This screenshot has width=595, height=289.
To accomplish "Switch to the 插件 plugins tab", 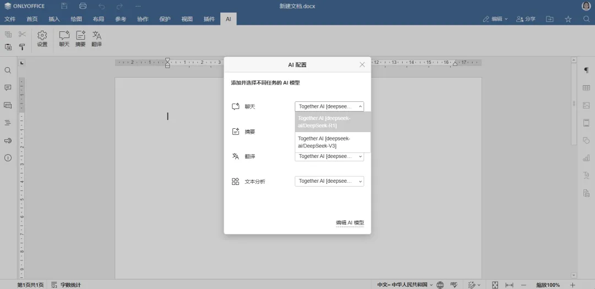I will [209, 19].
